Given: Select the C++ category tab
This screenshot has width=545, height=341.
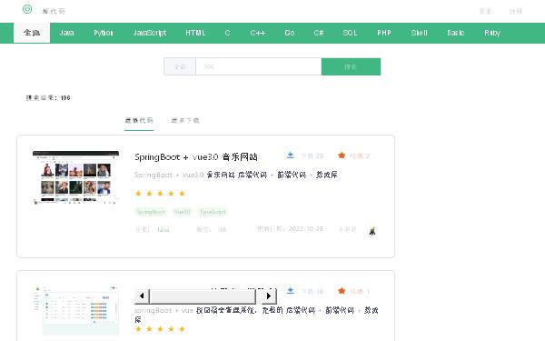Looking at the screenshot, I should (258, 33).
